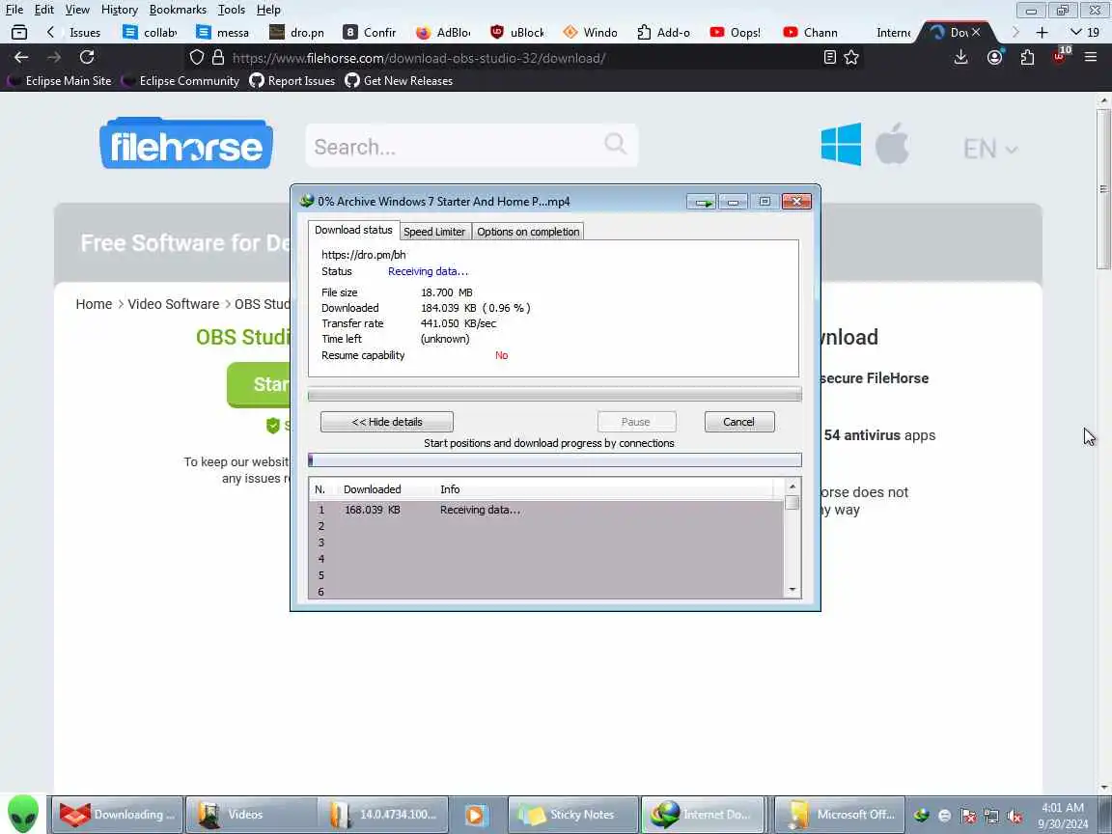1112x834 pixels.
Task: Go to Video Software breadcrumb link
Action: tap(173, 303)
